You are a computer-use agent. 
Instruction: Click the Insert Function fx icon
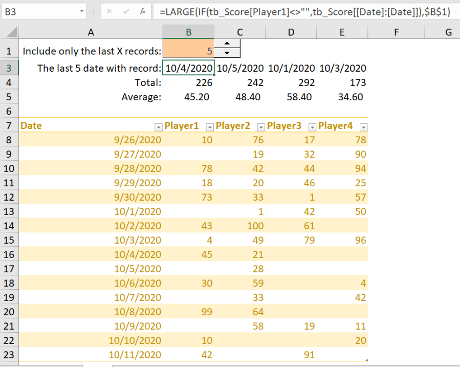click(x=142, y=11)
